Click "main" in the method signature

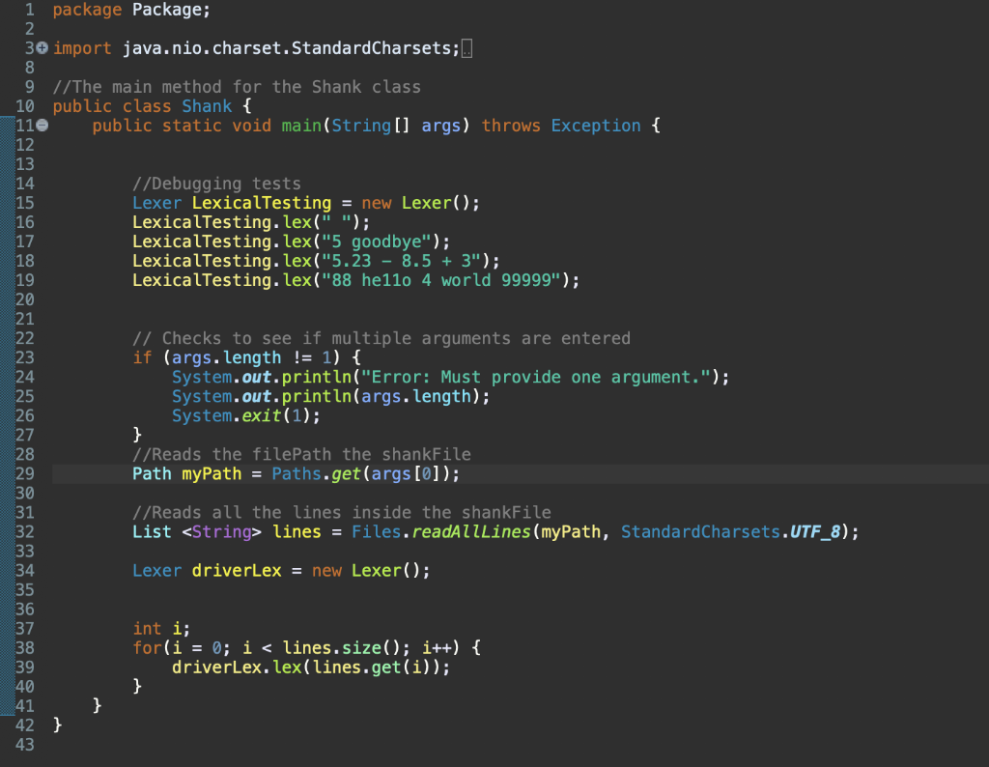tap(301, 126)
